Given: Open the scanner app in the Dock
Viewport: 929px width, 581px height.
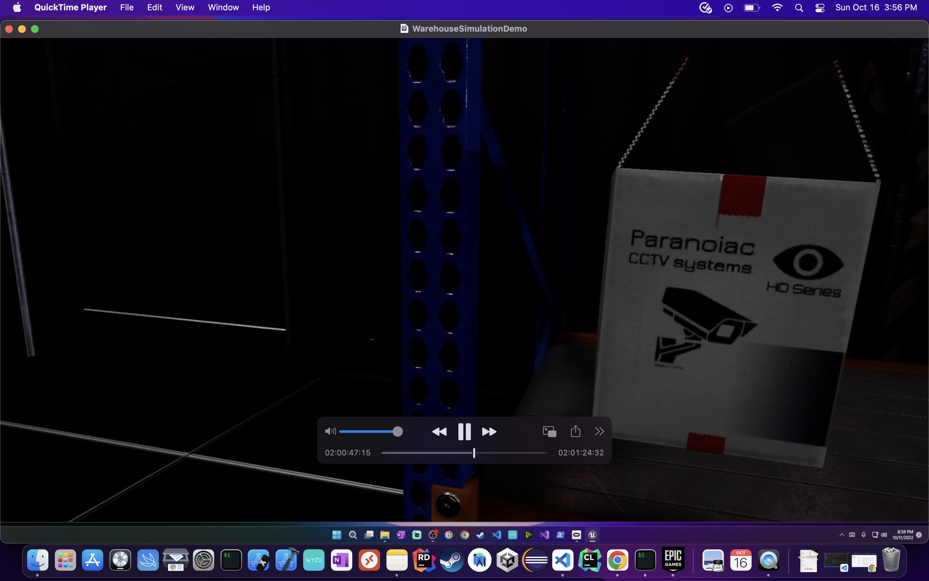Looking at the screenshot, I should 175,560.
